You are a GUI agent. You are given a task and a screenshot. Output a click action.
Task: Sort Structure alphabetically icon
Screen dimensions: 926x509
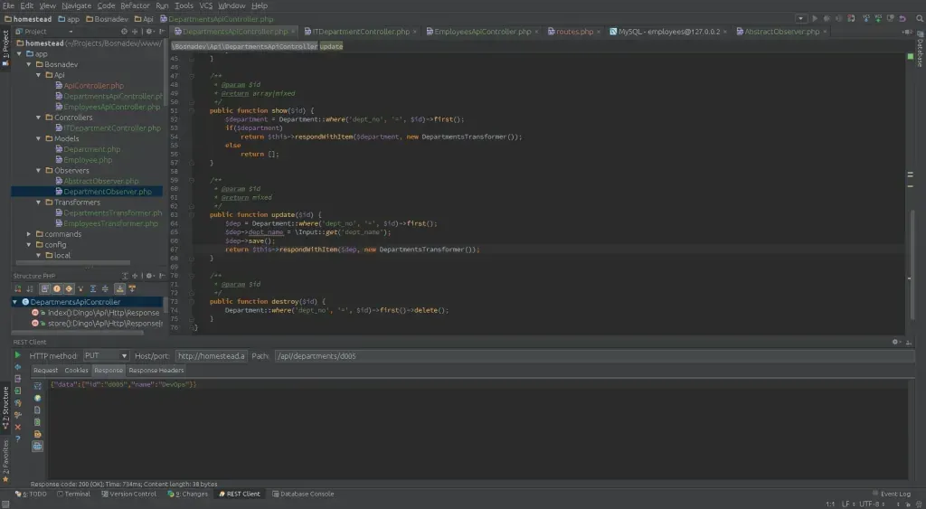[30, 288]
